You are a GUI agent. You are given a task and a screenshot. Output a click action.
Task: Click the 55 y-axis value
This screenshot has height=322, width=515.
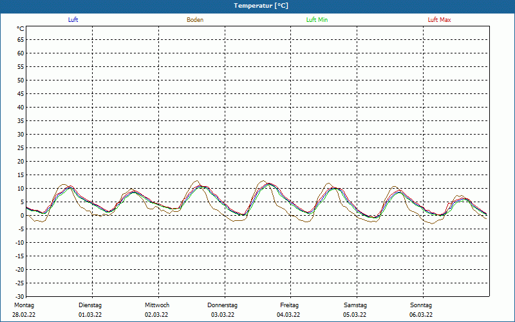[x=21, y=67]
